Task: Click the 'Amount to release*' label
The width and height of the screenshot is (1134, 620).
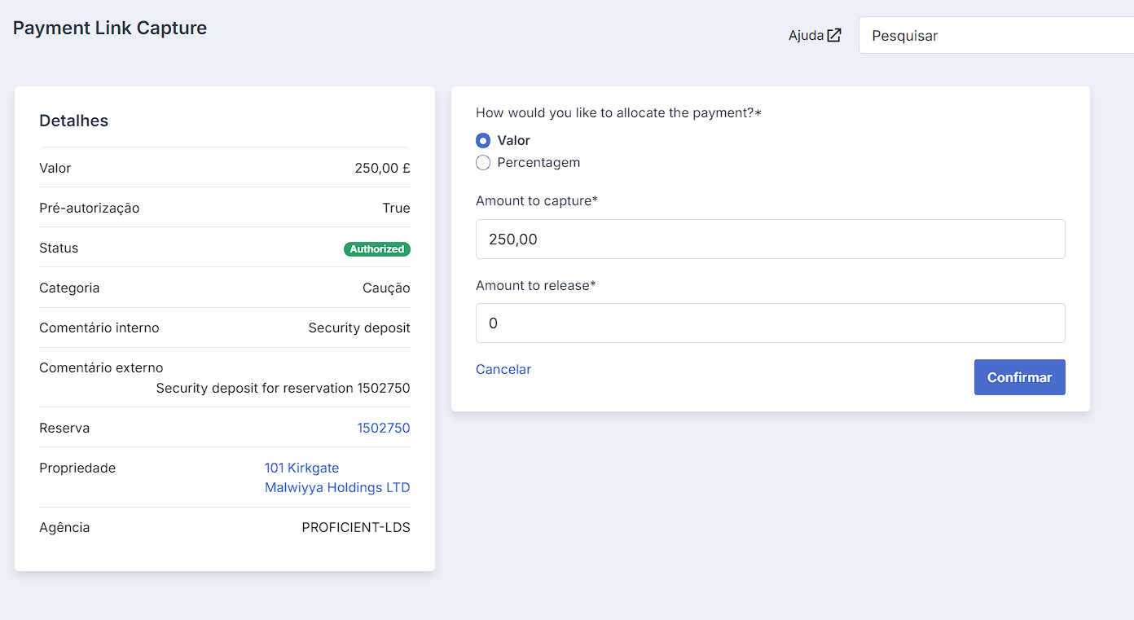Action: pos(536,285)
